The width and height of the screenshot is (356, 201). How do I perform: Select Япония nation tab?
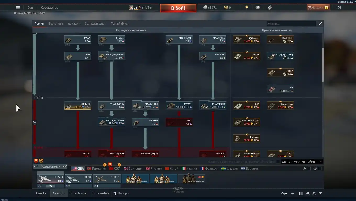pos(154,169)
